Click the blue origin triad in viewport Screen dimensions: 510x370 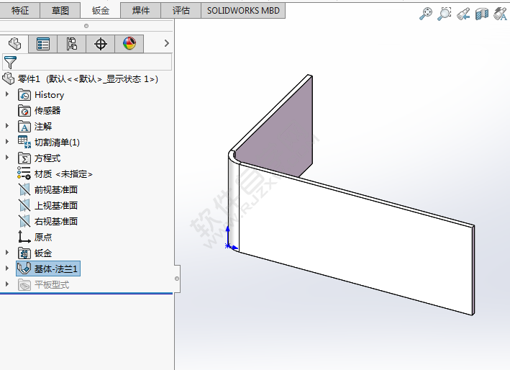tap(231, 239)
